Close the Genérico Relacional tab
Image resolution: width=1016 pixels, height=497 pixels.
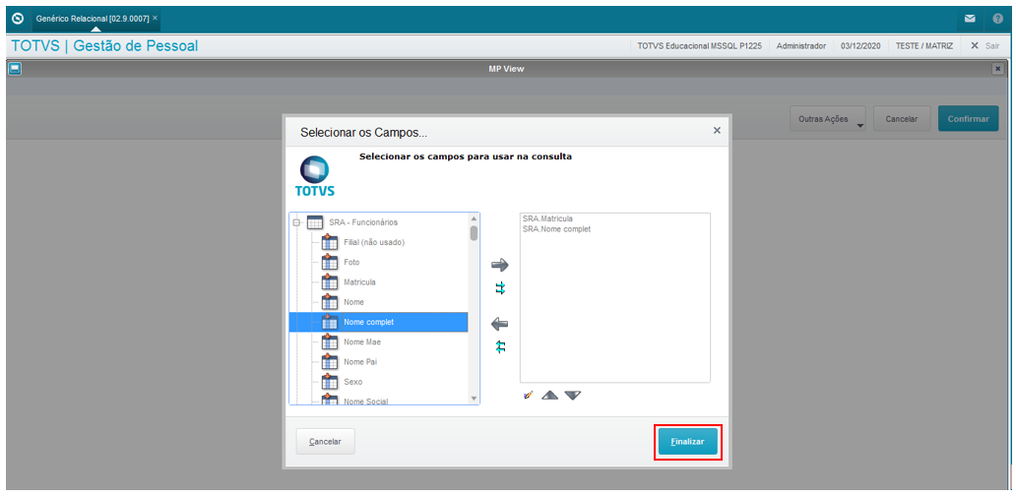coord(155,18)
